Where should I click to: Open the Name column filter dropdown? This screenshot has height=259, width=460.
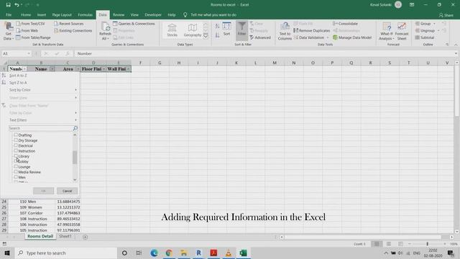[x=52, y=69]
